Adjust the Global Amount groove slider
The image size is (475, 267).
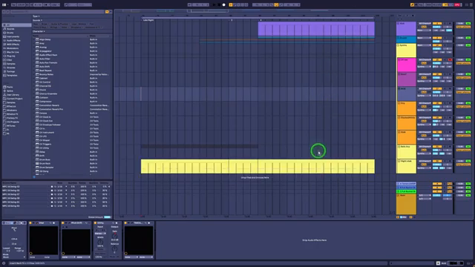[107, 217]
